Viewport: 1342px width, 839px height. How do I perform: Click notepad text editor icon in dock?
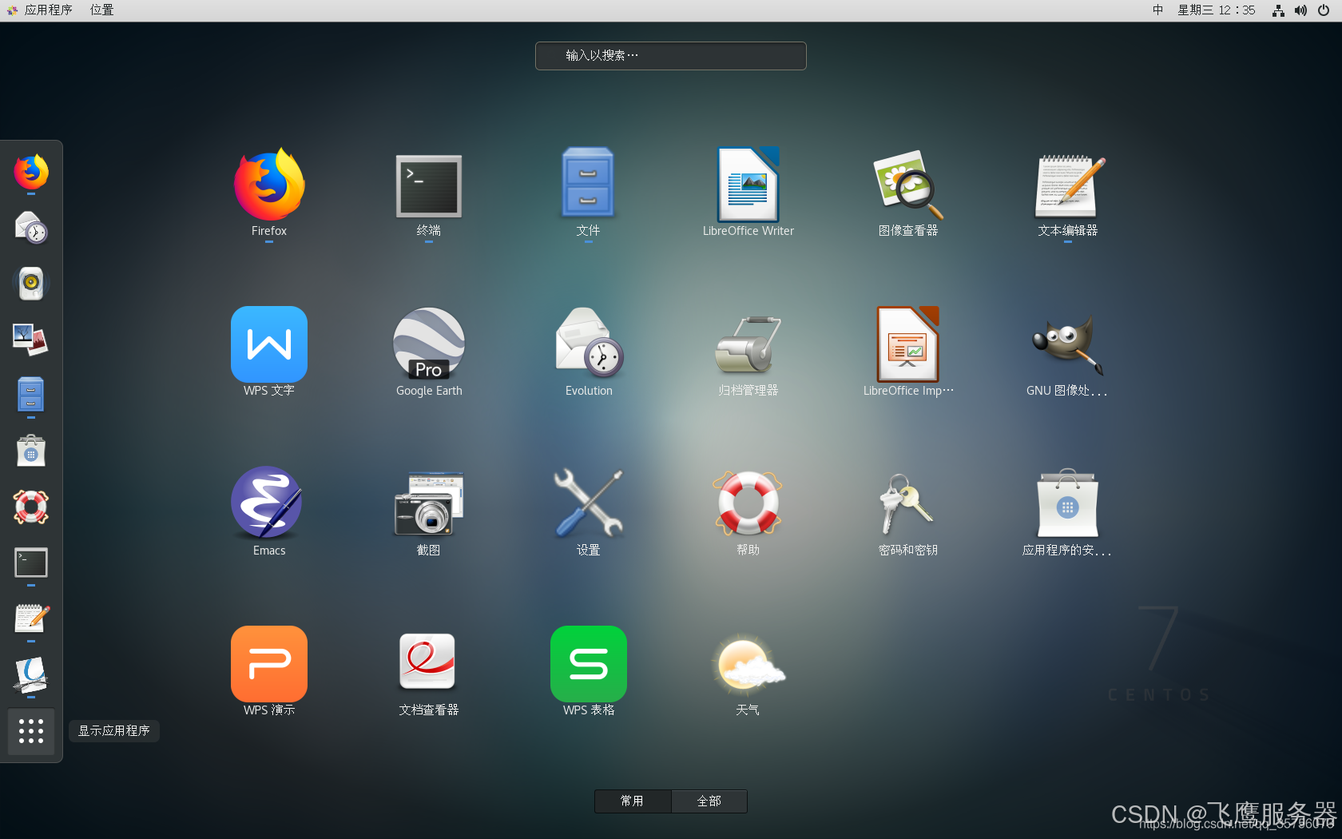pyautogui.click(x=31, y=619)
